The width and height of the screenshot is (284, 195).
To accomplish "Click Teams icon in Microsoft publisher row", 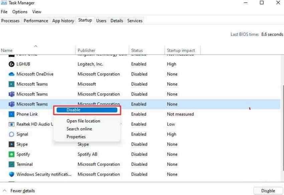I will pos(11,84).
